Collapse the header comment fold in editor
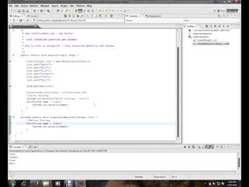Screen dimensions: 249x187 pyautogui.click(x=13, y=30)
